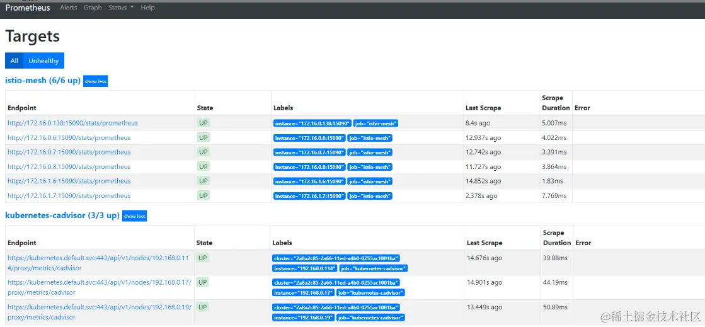Click UP state badge for 172.16.1.6 row
705x327 pixels.
click(x=203, y=180)
